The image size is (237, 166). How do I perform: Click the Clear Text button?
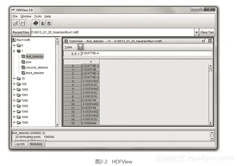(207, 32)
